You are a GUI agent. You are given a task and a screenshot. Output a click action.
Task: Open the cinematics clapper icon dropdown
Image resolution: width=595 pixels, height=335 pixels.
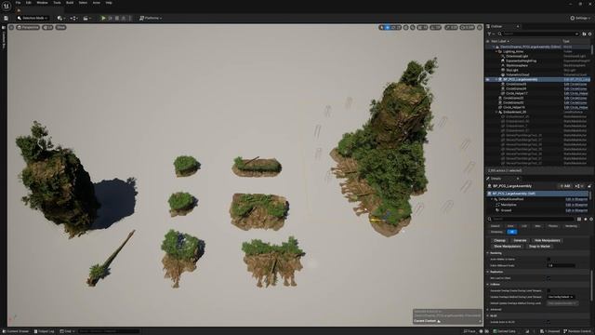pyautogui.click(x=86, y=18)
